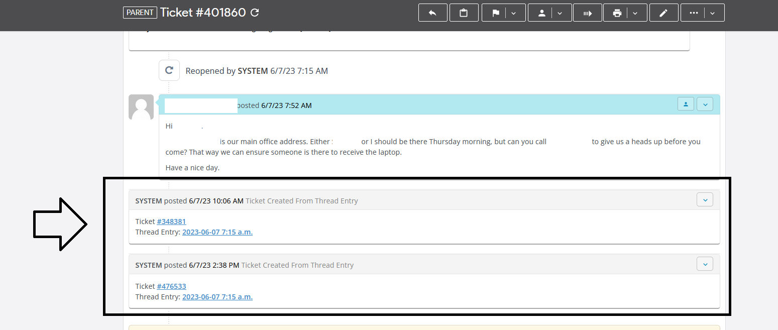Viewport: 778px width, 330px height.
Task: Open dropdown arrow next to printer icon
Action: [635, 13]
